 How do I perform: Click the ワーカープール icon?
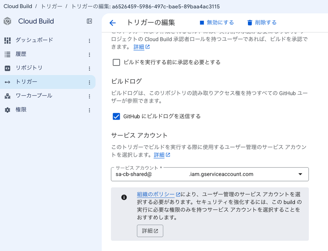click(7, 96)
